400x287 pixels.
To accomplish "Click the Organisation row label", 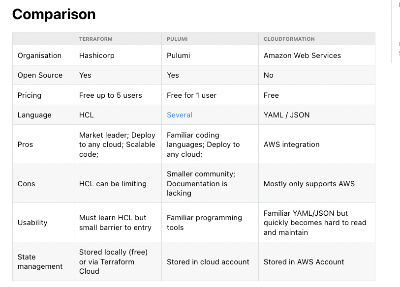I will tap(39, 56).
